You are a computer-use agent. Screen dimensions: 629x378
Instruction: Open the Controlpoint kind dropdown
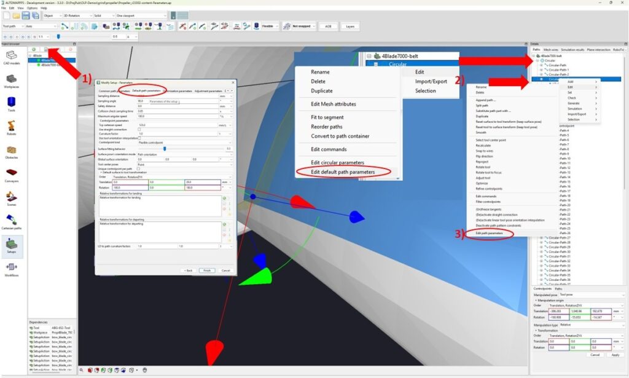pos(184,143)
